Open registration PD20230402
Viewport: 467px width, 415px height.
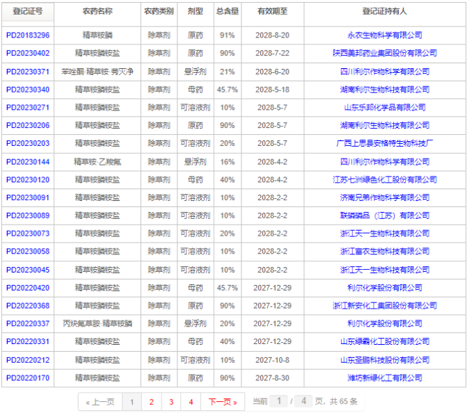pyautogui.click(x=28, y=53)
